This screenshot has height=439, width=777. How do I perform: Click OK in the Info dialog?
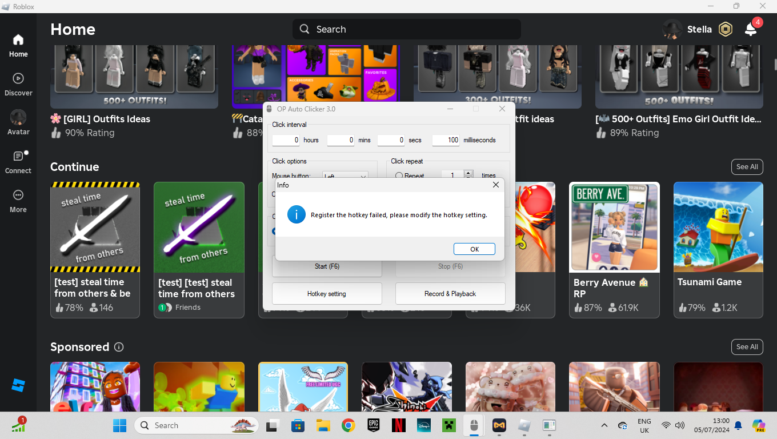click(x=474, y=249)
